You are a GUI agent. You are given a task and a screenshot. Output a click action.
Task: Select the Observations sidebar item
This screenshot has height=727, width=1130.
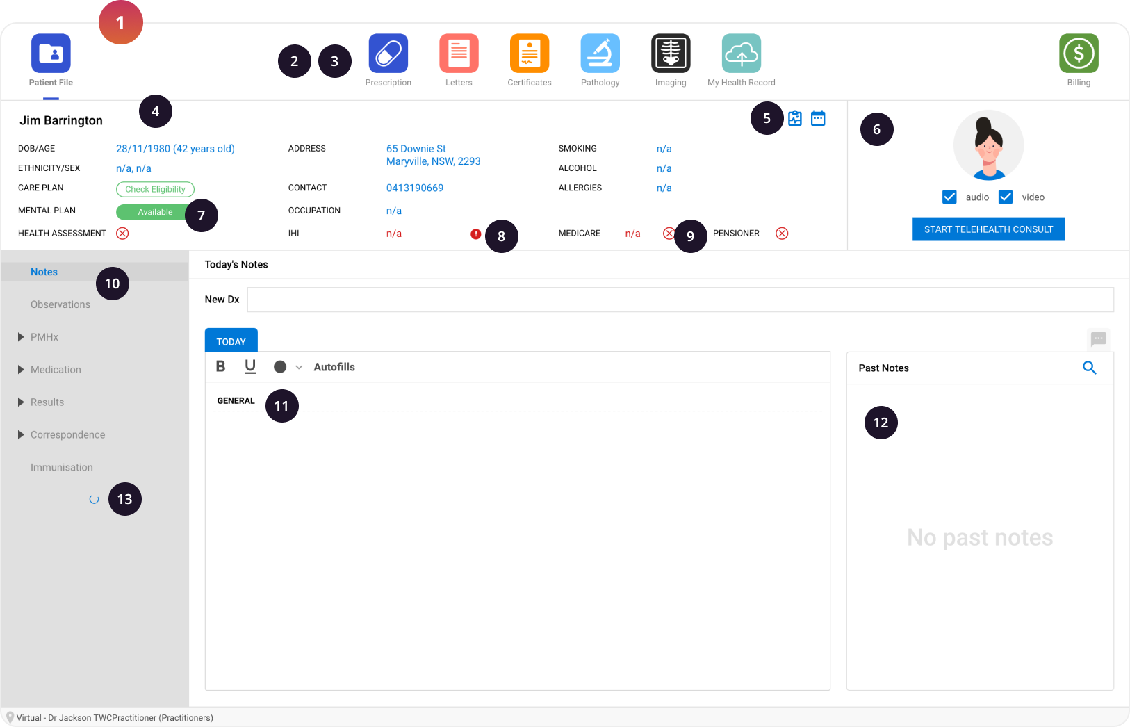[60, 304]
